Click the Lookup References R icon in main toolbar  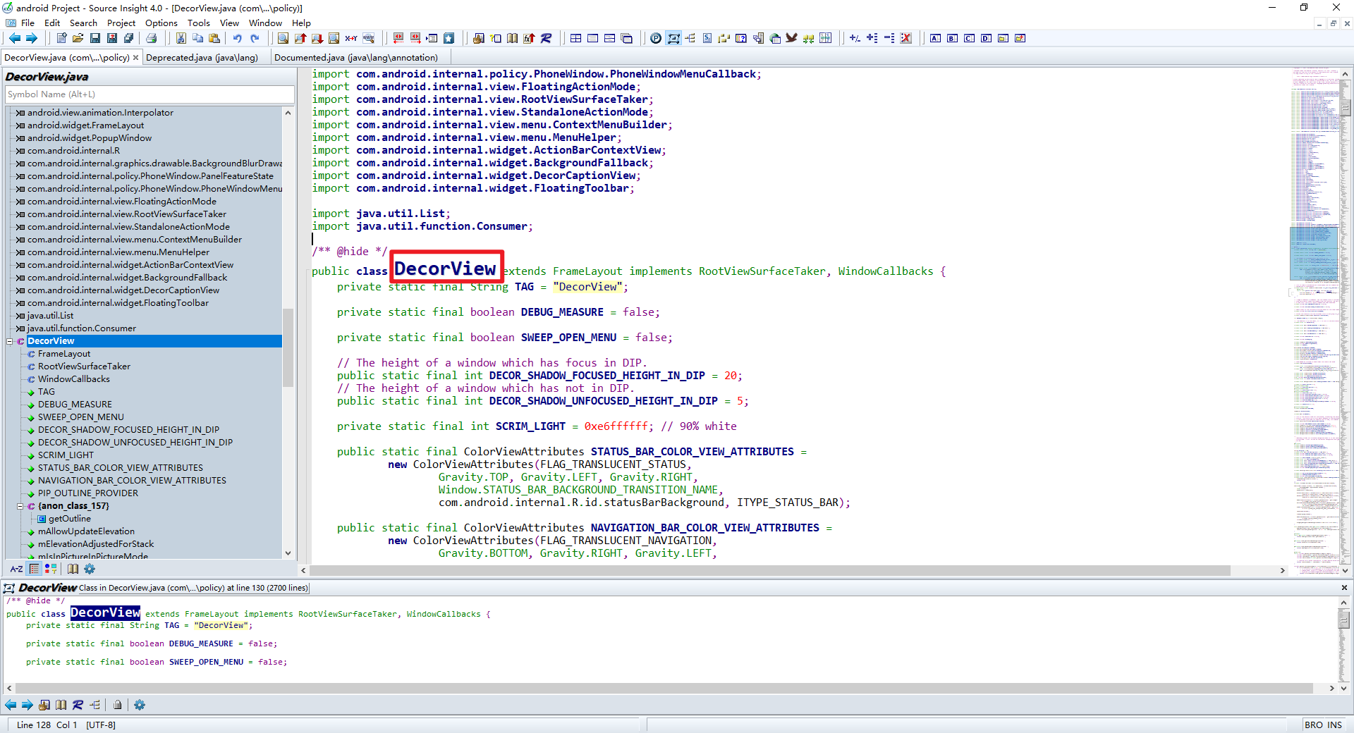click(546, 38)
